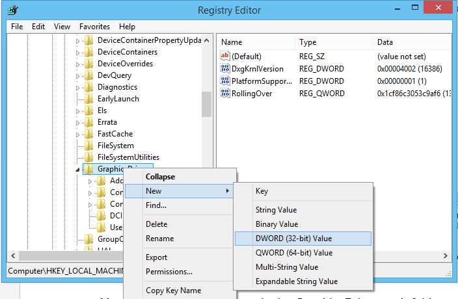Click the FileSystem folder icon
458x299 pixels.
coord(88,146)
